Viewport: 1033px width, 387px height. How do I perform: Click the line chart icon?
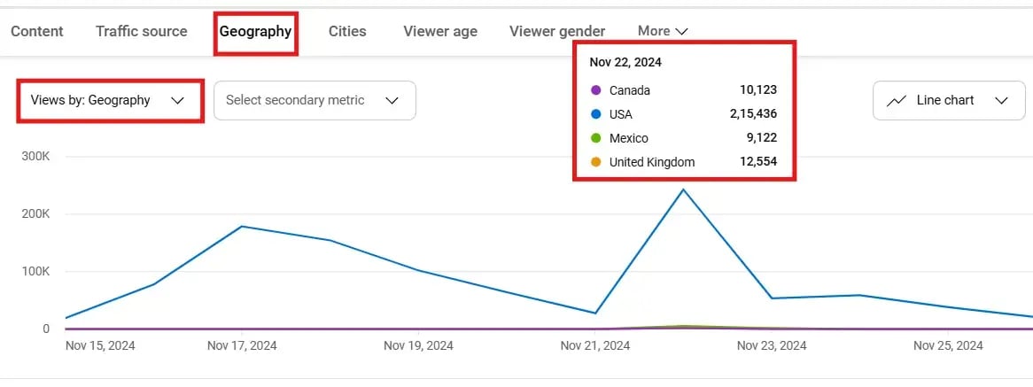click(897, 101)
